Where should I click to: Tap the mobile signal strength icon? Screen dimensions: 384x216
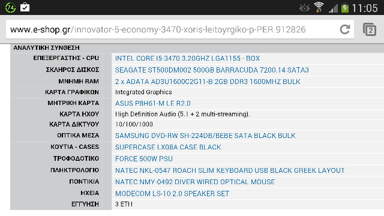pyautogui.click(x=334, y=8)
